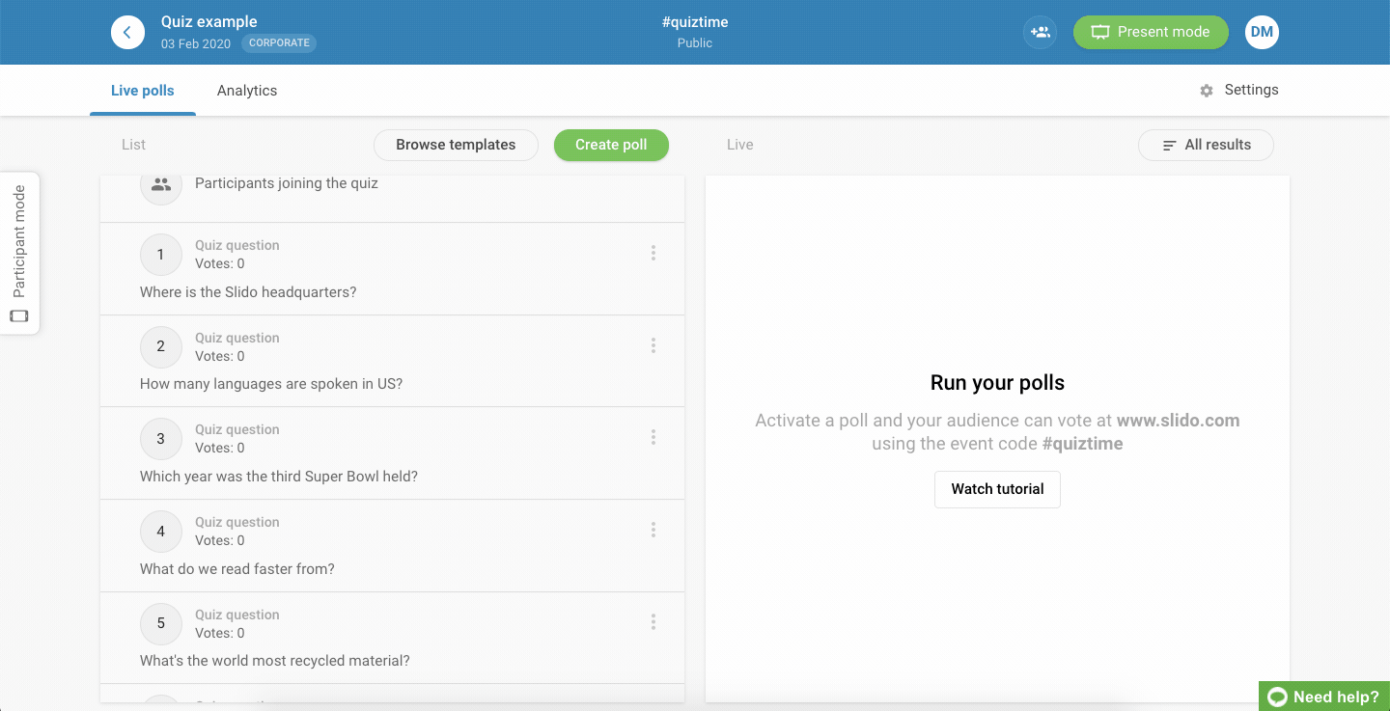1390x711 pixels.
Task: Click the Browse templates button
Action: click(456, 145)
